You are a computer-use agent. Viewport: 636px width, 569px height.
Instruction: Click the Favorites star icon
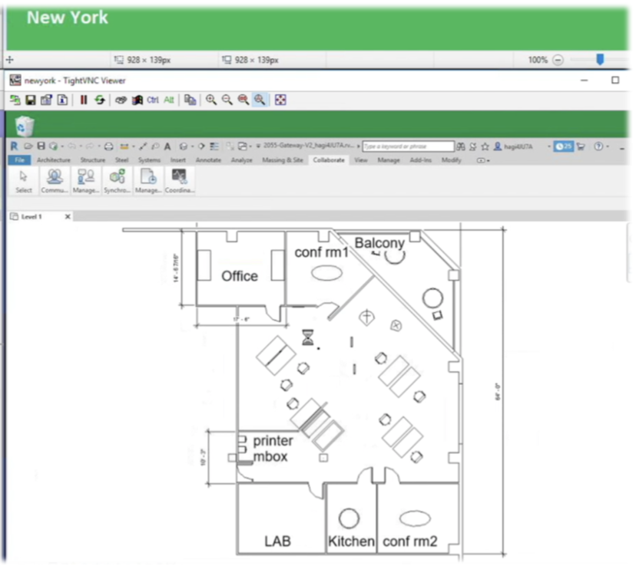(x=485, y=146)
